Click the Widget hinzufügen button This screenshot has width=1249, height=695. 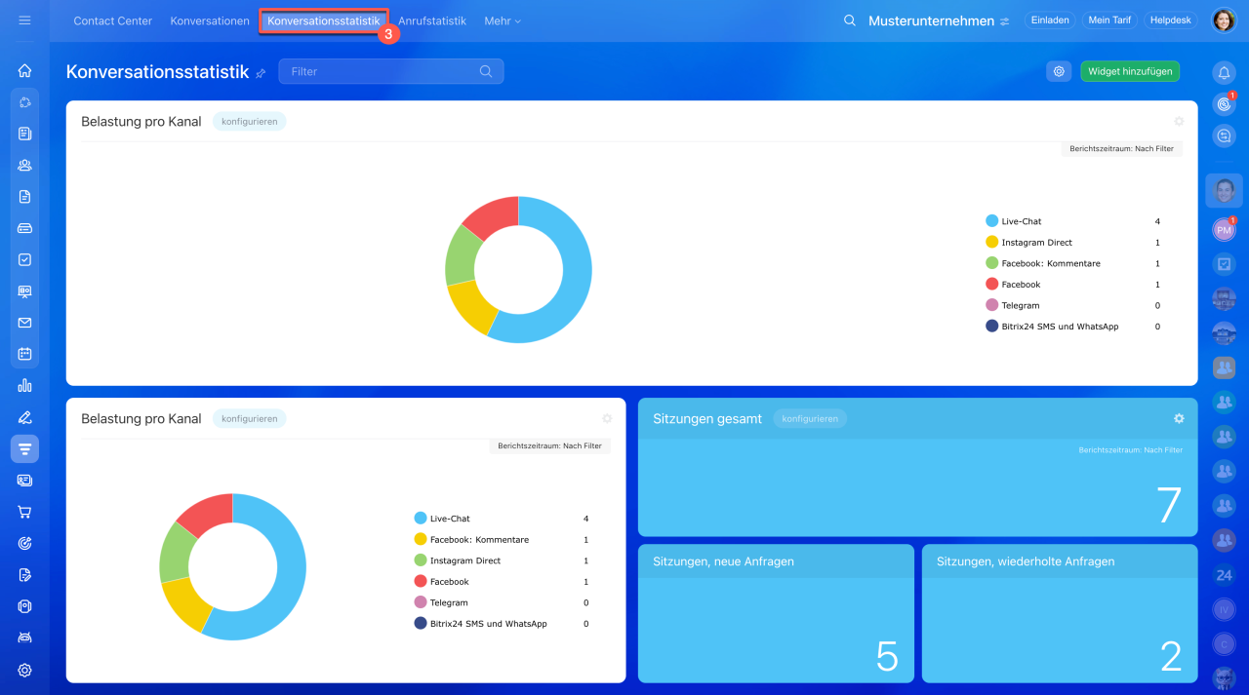click(1130, 71)
